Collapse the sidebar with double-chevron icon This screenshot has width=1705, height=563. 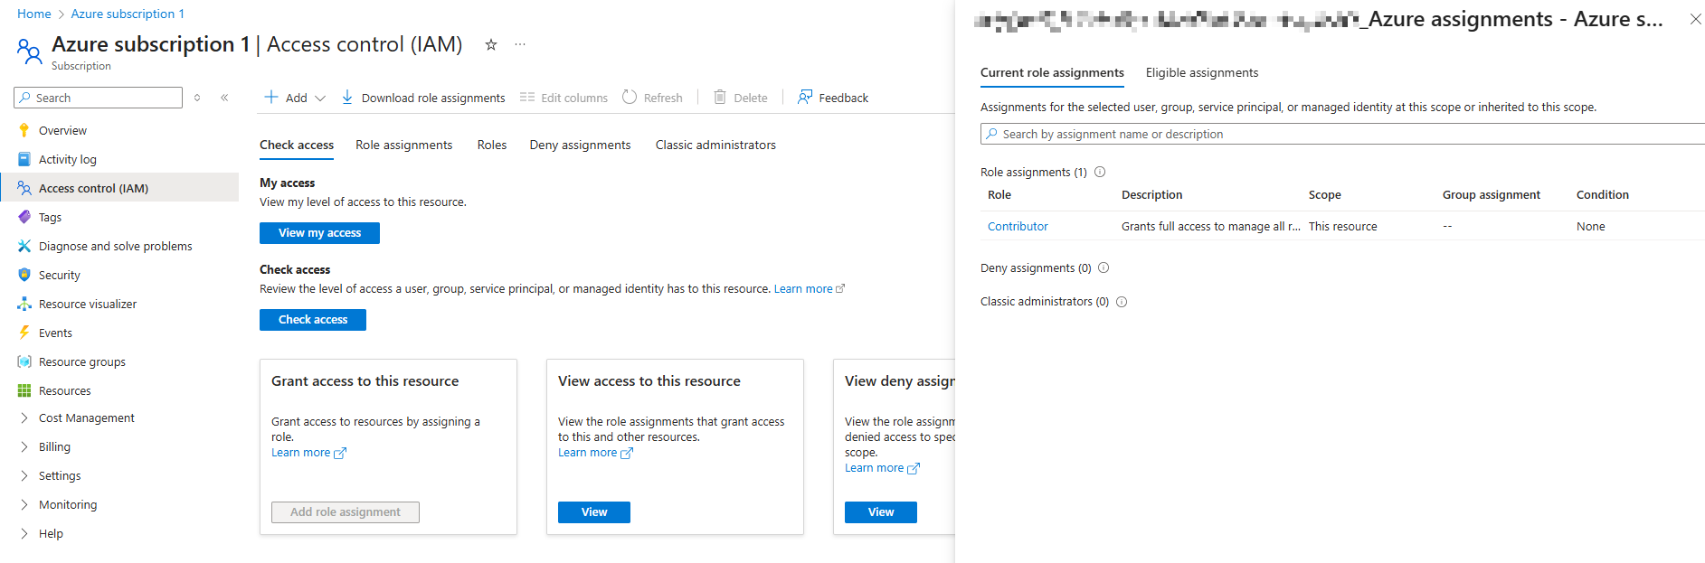click(224, 98)
